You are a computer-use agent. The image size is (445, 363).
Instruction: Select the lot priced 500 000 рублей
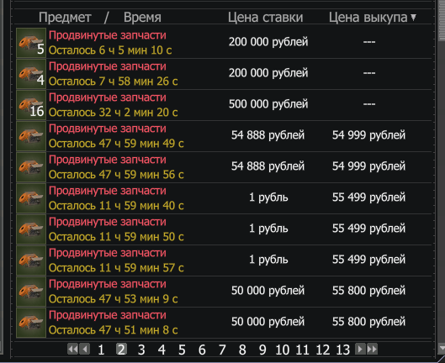click(224, 105)
